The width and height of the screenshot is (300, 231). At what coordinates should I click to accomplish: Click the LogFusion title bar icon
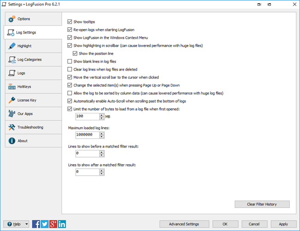coord(4,4)
